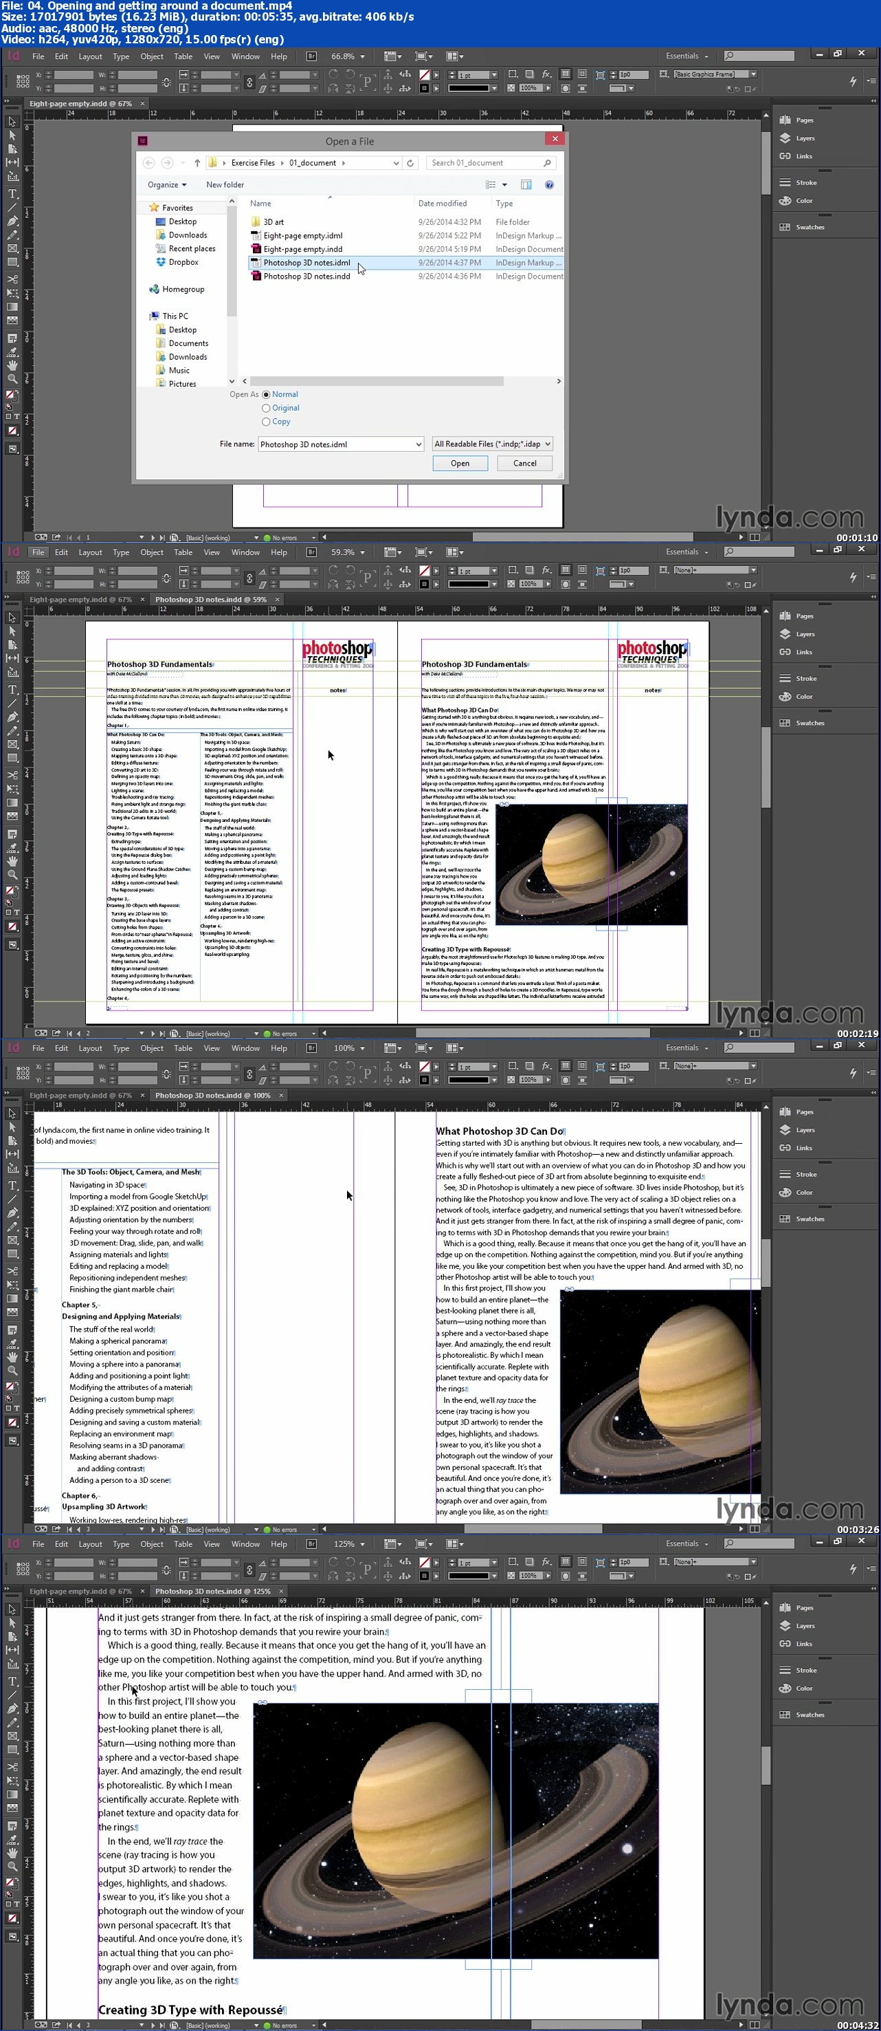Close the Open a File dialog
This screenshot has height=2031, width=881.
pyautogui.click(x=555, y=139)
